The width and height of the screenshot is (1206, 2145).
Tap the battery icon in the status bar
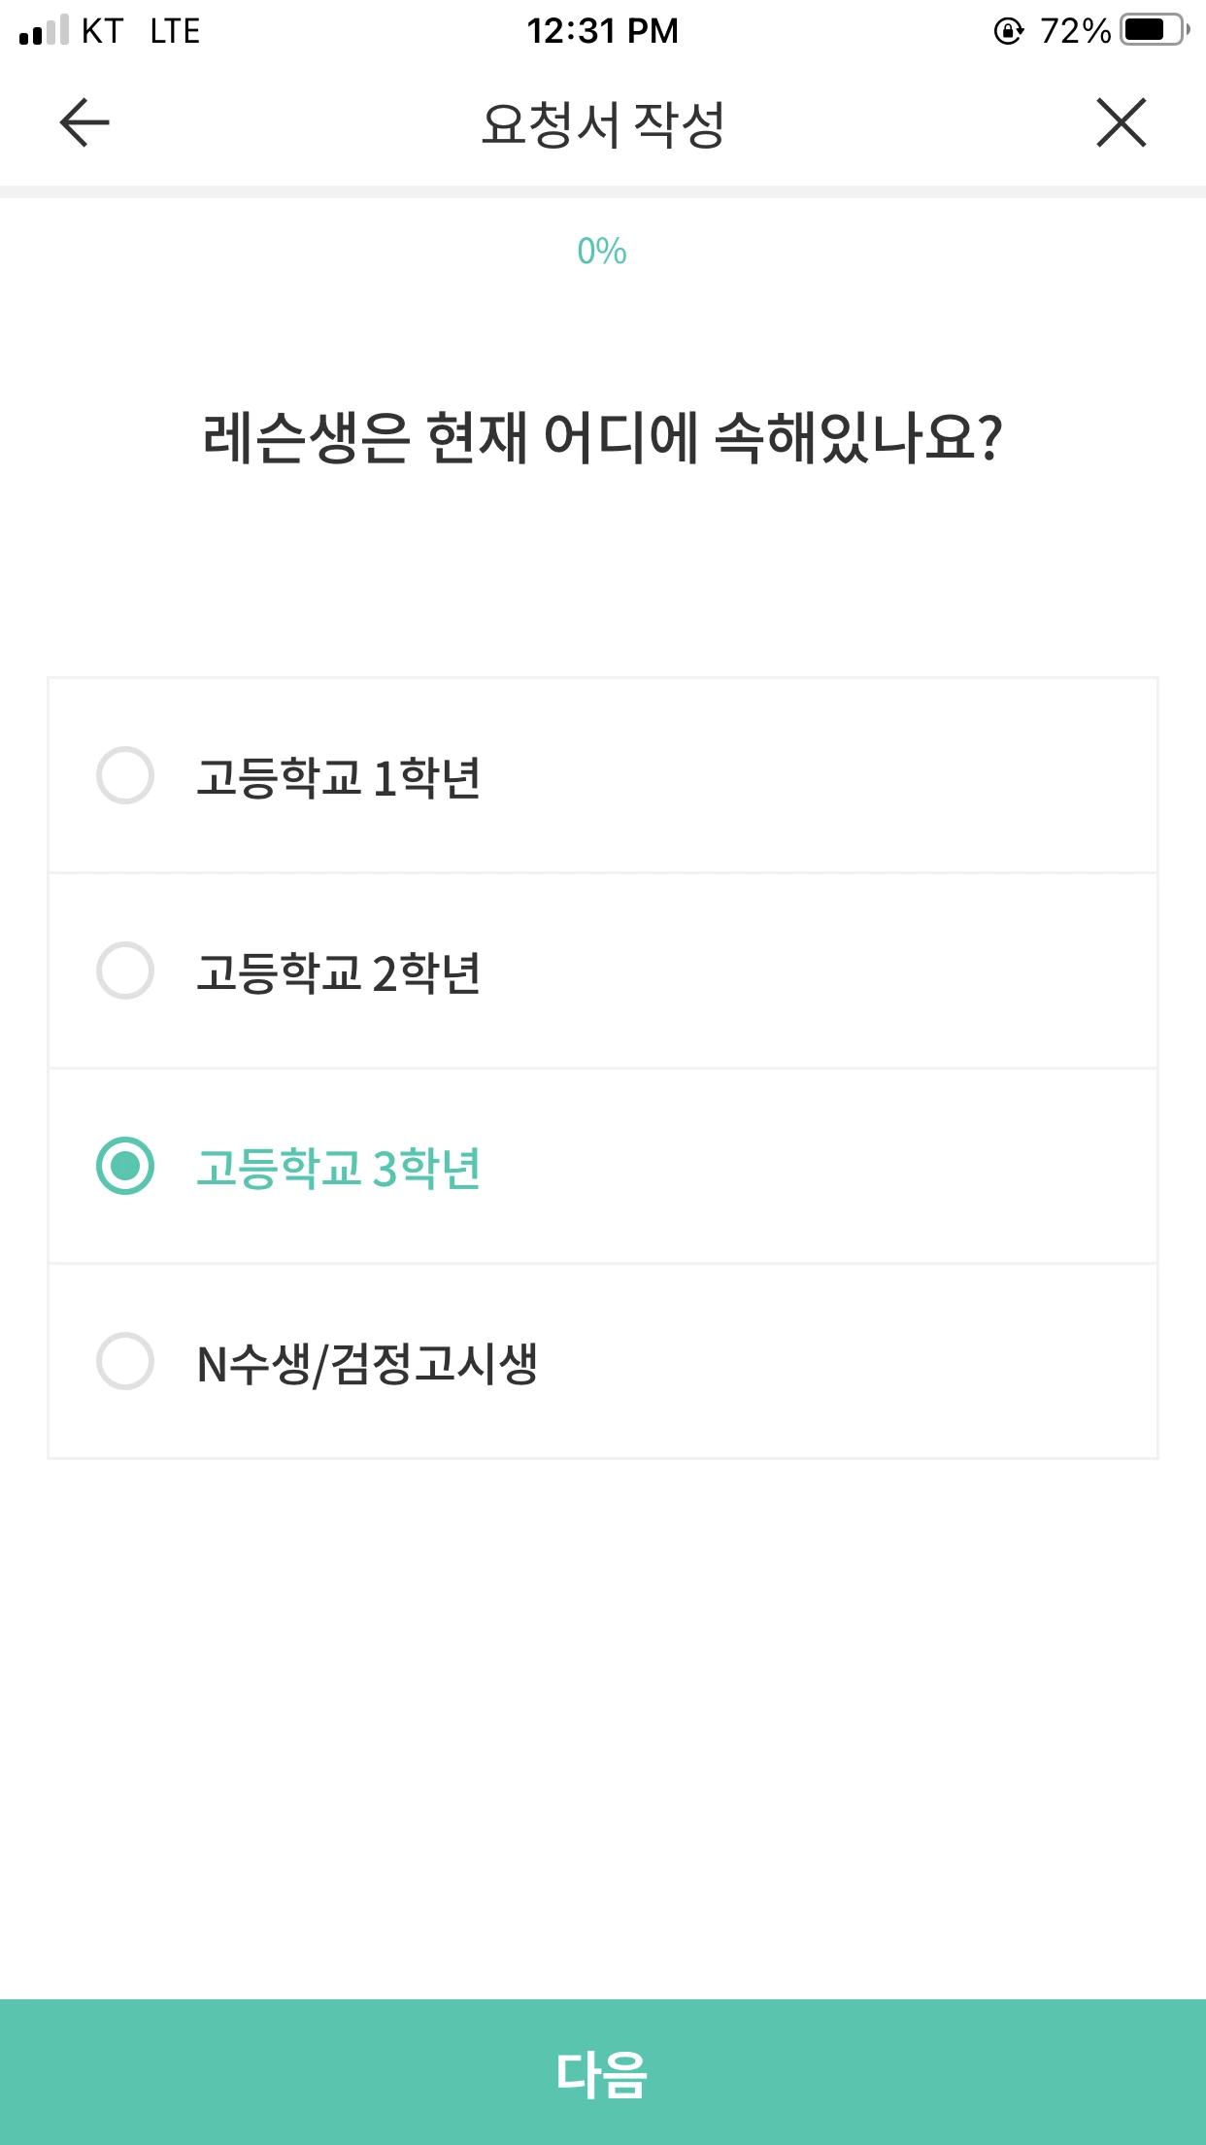(1153, 31)
